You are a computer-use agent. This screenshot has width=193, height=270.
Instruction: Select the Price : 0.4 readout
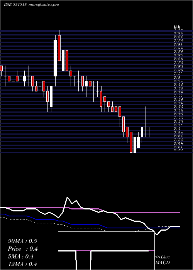[x=23, y=249]
